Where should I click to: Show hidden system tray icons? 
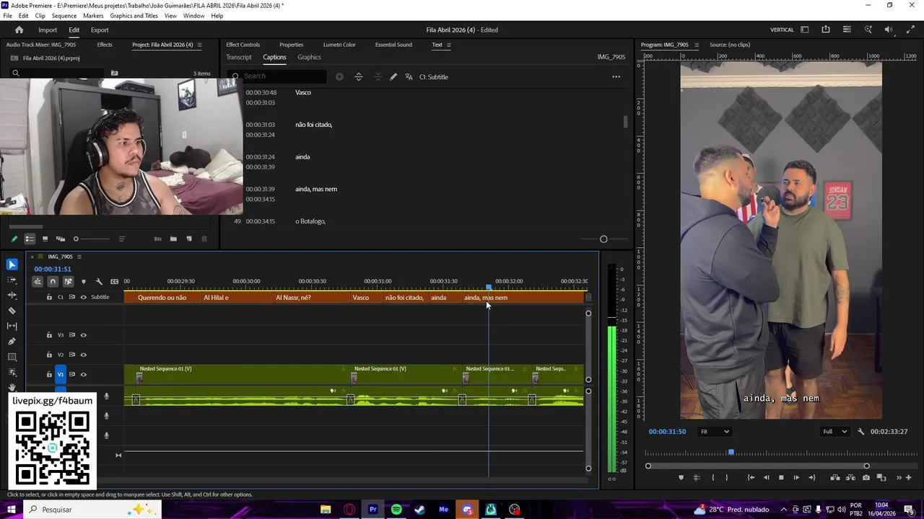(784, 510)
